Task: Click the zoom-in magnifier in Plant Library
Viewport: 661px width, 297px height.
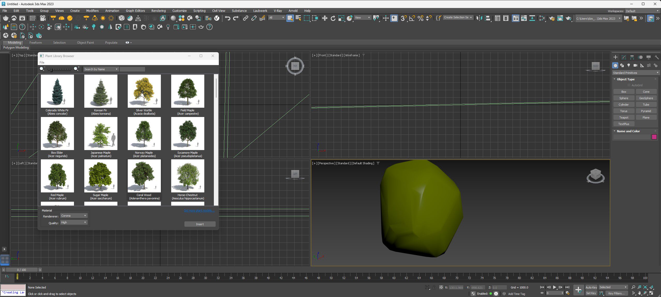Action: pos(77,69)
